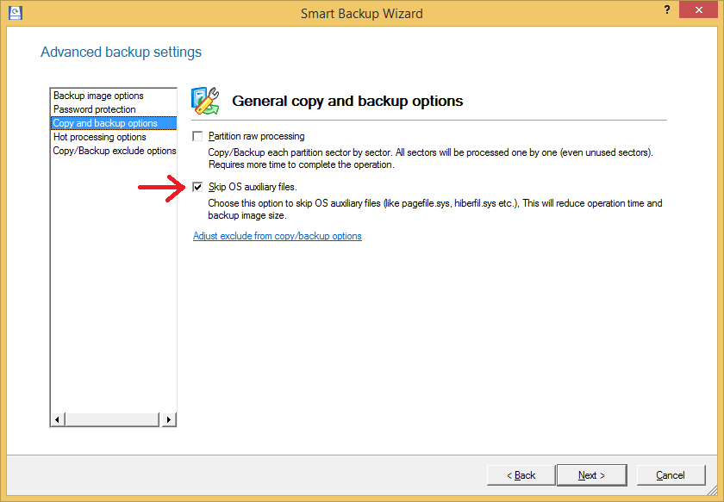This screenshot has width=724, height=502.
Task: Click the Smart Backup Wizard title bar icon
Action: pyautogui.click(x=14, y=13)
